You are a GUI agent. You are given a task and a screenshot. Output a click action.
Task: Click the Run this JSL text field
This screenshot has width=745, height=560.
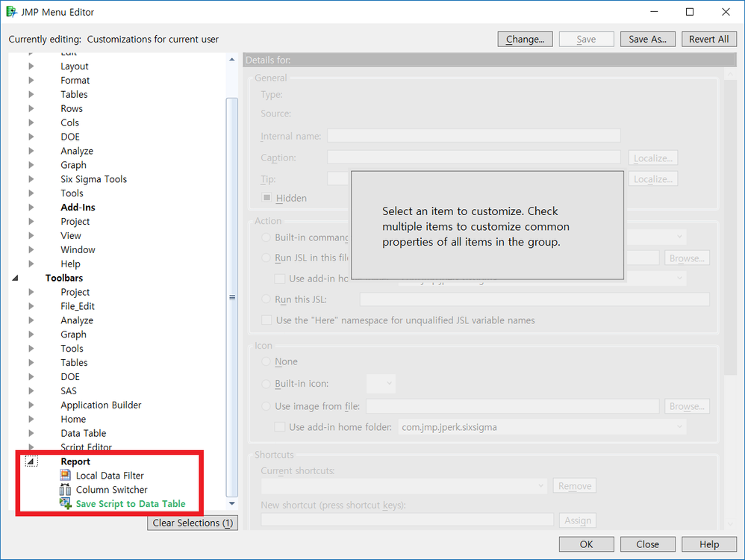point(534,299)
